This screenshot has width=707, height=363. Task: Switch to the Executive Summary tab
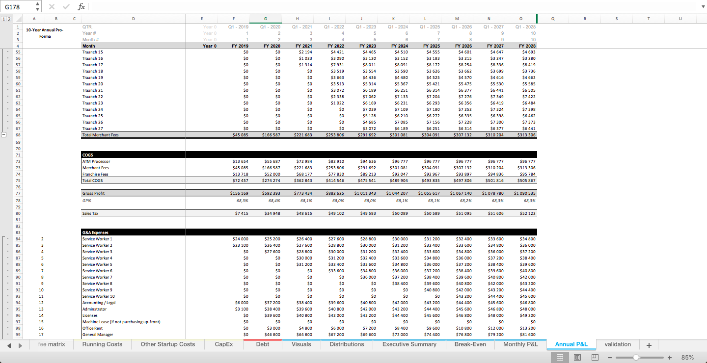pos(409,344)
